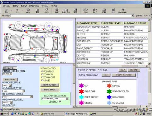This screenshot has width=152, height=116.
Task: Click the INSUFFICIENT_REPAIR table cell
Action: [88, 27]
